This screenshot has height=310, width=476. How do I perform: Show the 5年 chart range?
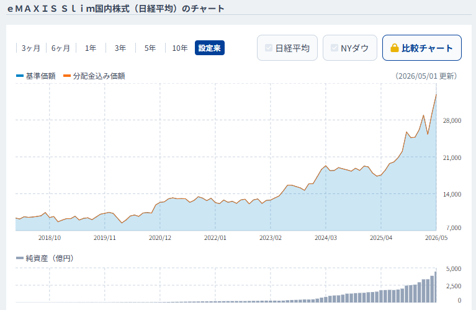click(x=150, y=48)
